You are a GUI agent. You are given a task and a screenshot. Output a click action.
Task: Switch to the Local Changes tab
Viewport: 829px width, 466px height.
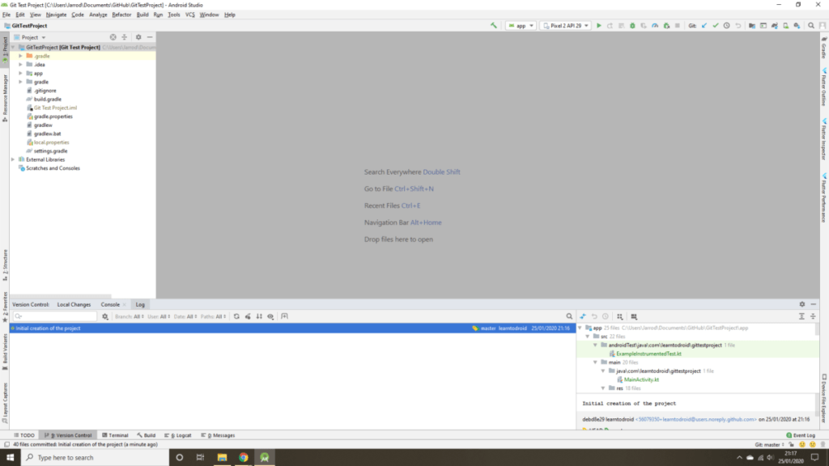pyautogui.click(x=74, y=304)
